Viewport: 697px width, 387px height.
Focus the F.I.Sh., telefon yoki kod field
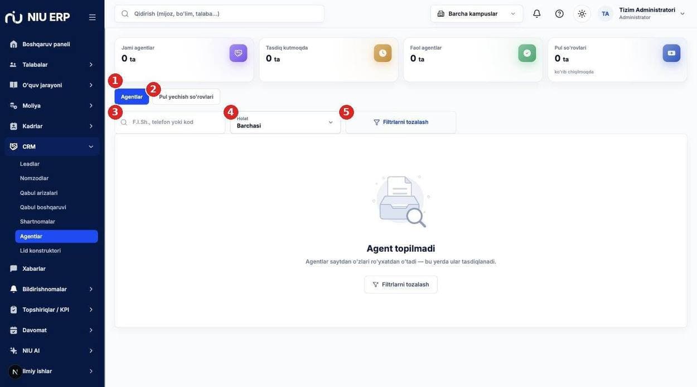[x=170, y=123]
